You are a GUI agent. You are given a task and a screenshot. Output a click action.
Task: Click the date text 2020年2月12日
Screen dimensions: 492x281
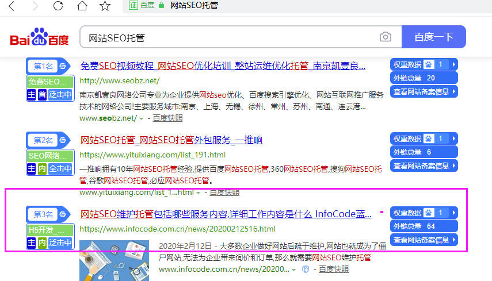[185, 246]
